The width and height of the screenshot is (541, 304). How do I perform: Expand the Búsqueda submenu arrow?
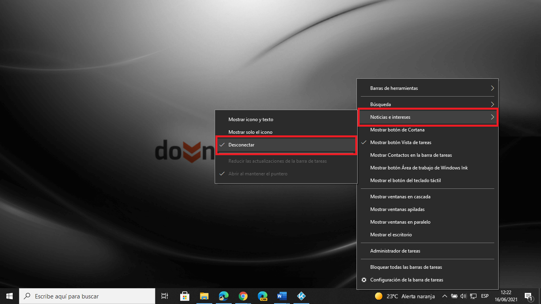(x=492, y=104)
